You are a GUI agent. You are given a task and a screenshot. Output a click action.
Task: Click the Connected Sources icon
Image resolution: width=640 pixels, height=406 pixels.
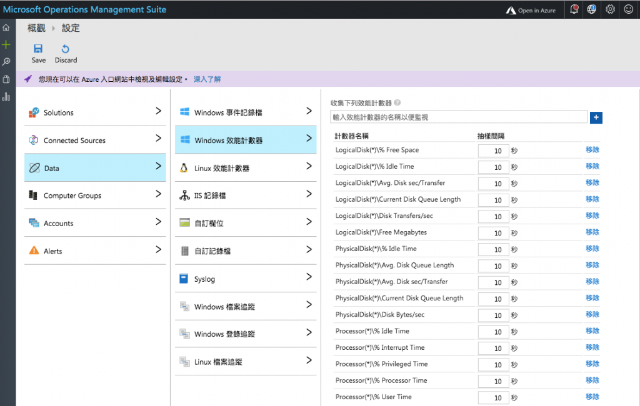pyautogui.click(x=34, y=140)
